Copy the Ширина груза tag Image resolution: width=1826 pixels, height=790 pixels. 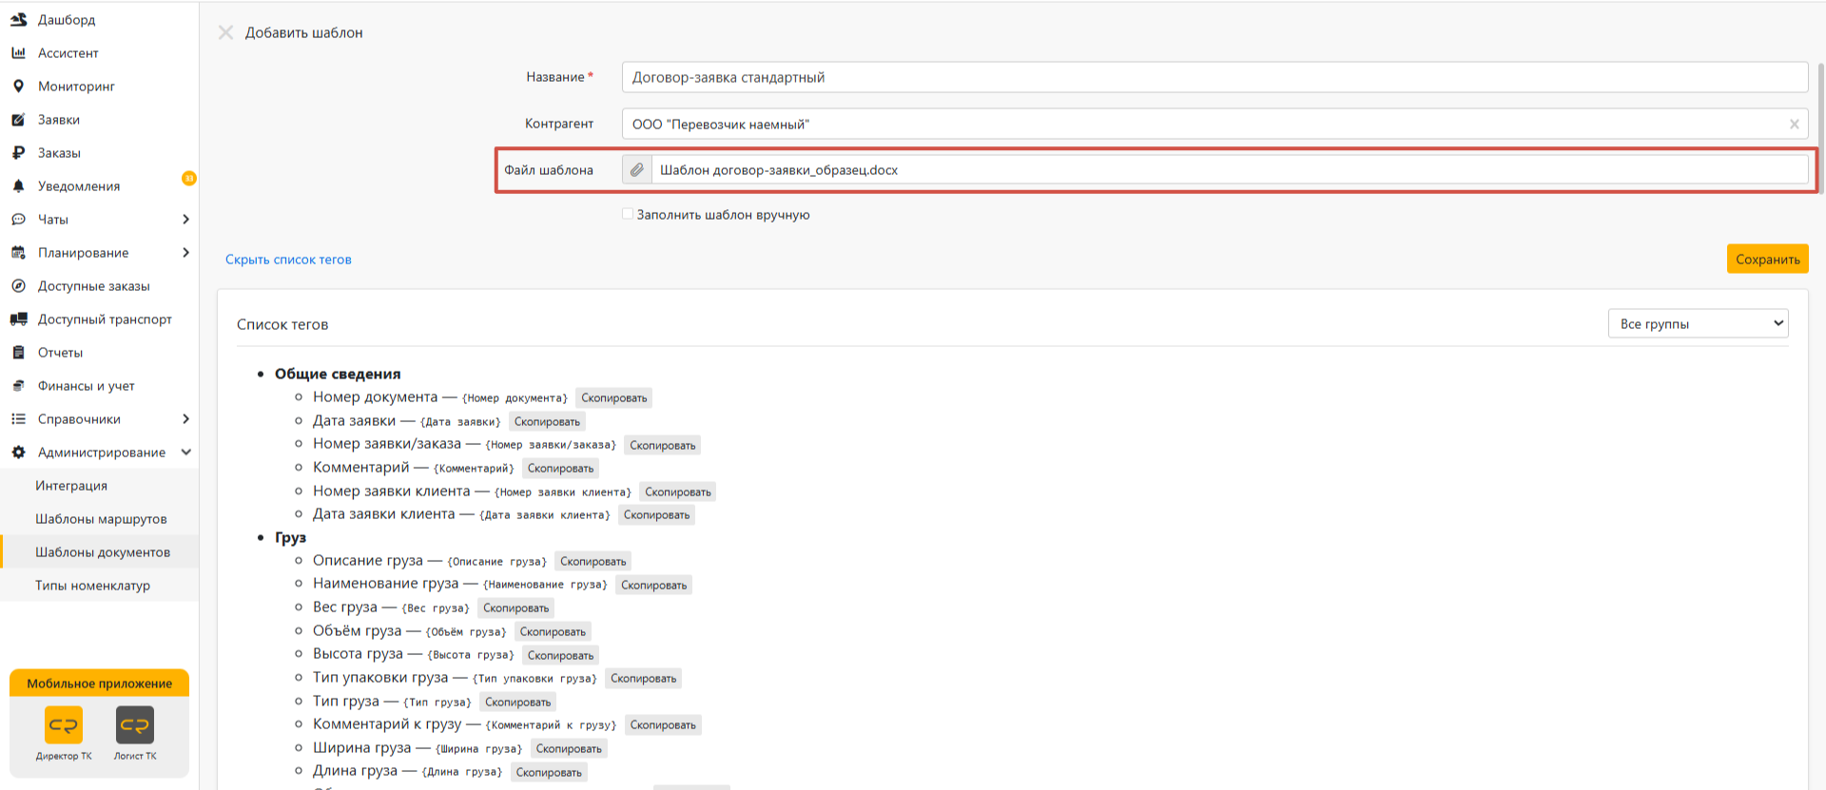(x=569, y=748)
